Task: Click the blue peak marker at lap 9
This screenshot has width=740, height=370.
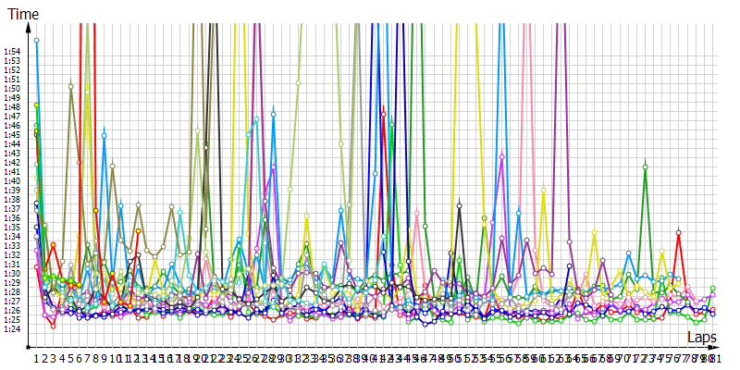Action: click(104, 135)
